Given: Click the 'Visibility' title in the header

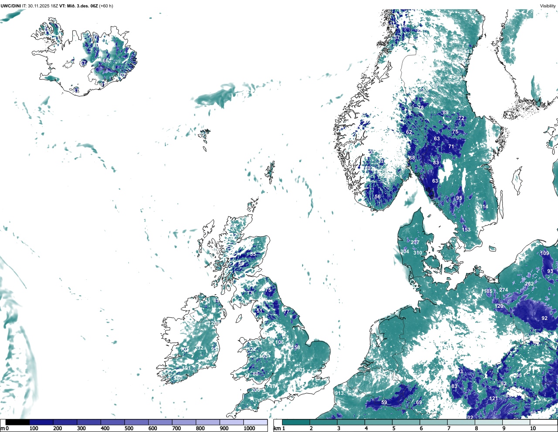Looking at the screenshot, I should (548, 6).
